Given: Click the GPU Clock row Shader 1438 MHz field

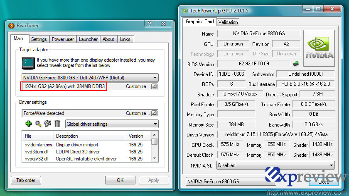Looking at the screenshot, I should click(x=322, y=144).
